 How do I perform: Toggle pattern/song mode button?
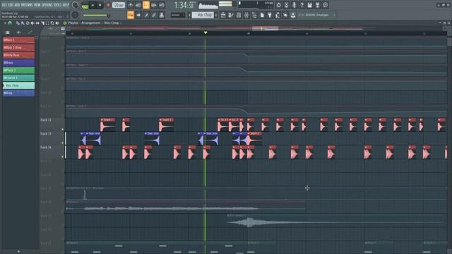click(85, 6)
